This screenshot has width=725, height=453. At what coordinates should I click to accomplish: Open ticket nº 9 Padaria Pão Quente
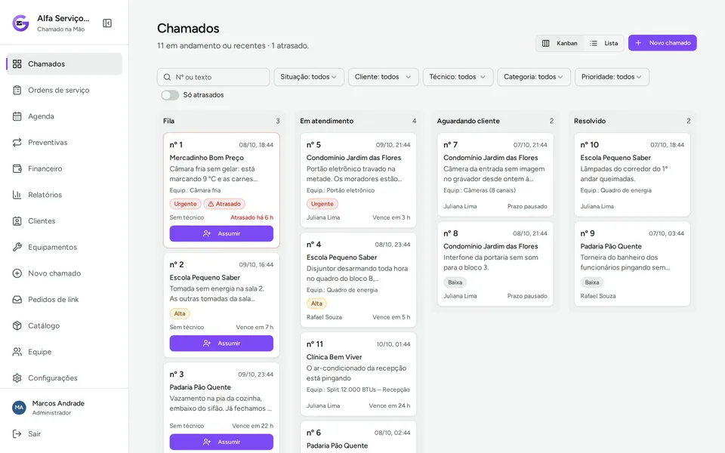(x=632, y=264)
